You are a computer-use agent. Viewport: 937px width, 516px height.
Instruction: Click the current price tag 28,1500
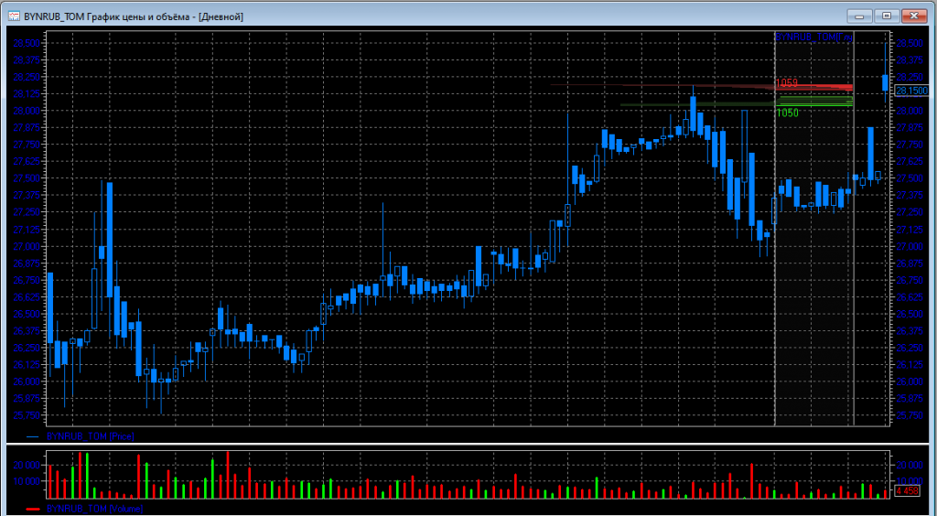[911, 91]
